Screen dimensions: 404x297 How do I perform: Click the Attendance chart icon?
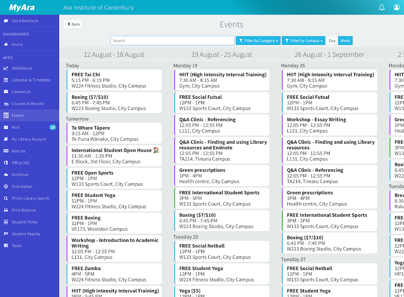(x=6, y=68)
